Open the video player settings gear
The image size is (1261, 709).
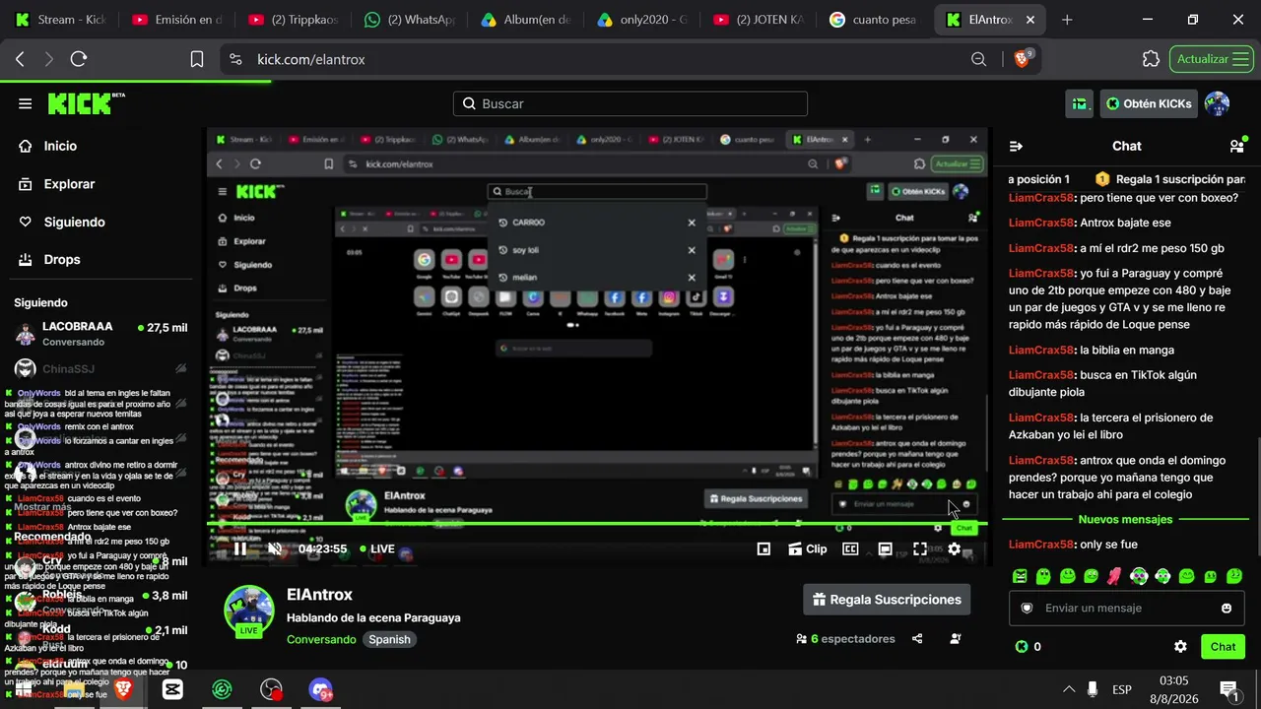[954, 549]
